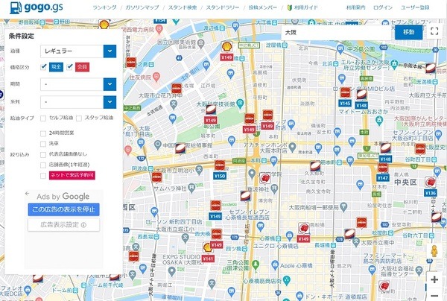The height and width of the screenshot is (301, 447).
Task: Check the 代表店舗画像なし filter
Action: [43, 155]
